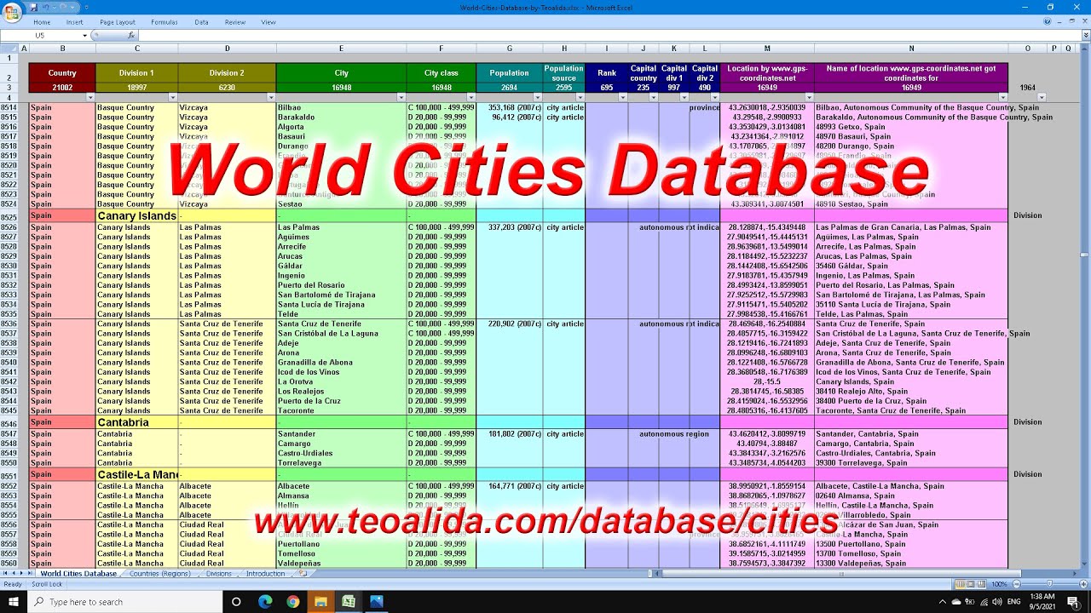
Task: Click the Insert Function fx icon
Action: coord(131,36)
